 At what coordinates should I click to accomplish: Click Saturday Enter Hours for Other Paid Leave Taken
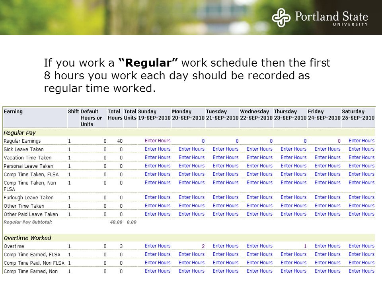pyautogui.click(x=362, y=214)
